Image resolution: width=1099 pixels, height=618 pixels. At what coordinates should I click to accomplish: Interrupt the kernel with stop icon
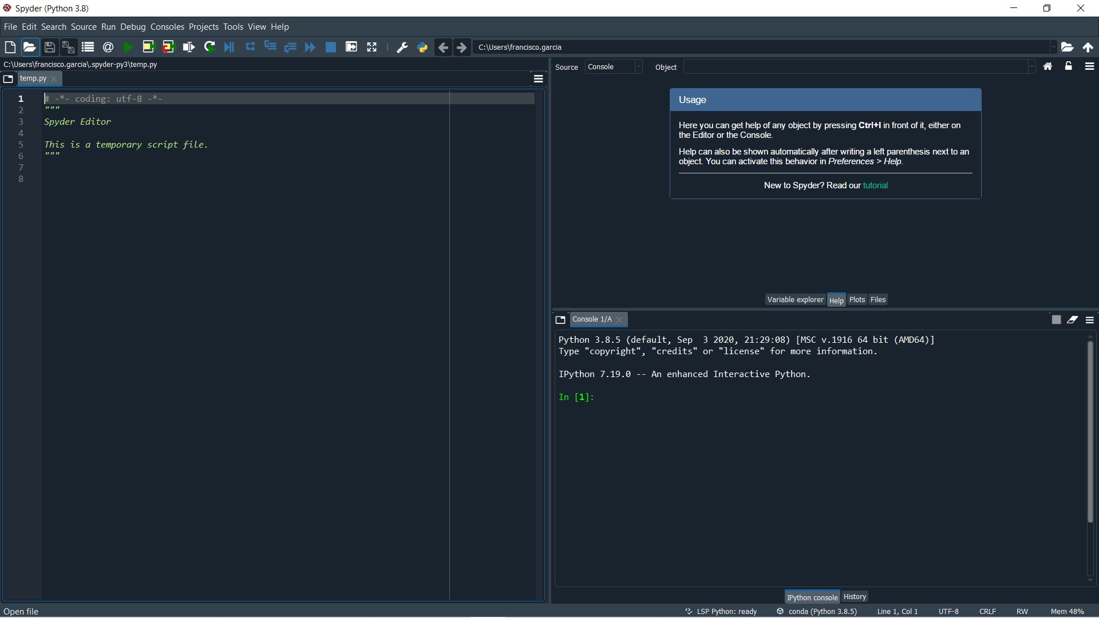tap(1055, 319)
